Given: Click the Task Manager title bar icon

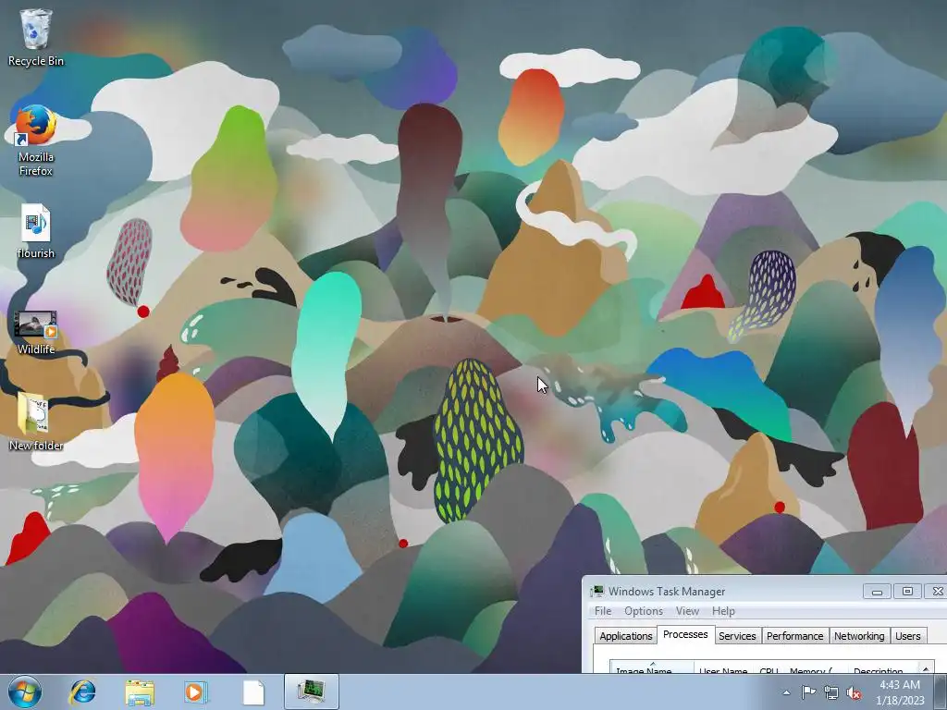Looking at the screenshot, I should pyautogui.click(x=597, y=591).
